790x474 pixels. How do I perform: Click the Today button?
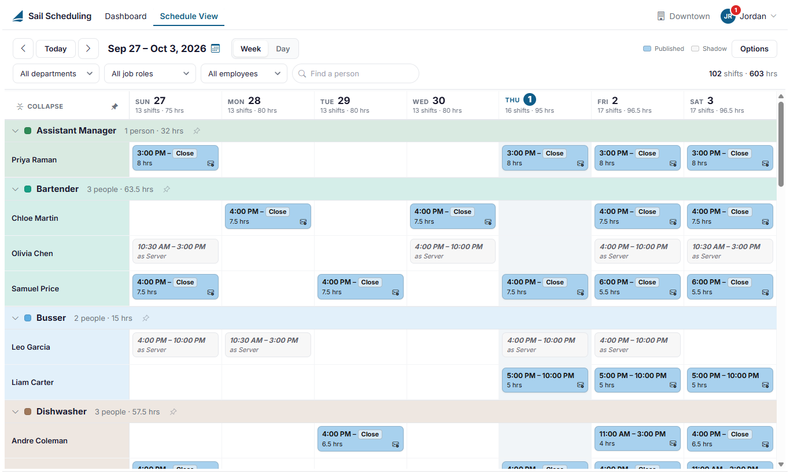[x=56, y=49]
